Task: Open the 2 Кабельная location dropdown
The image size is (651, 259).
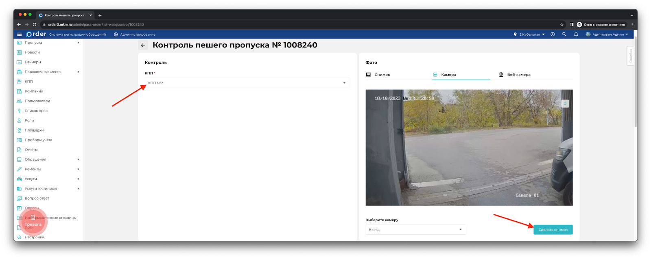Action: point(529,35)
